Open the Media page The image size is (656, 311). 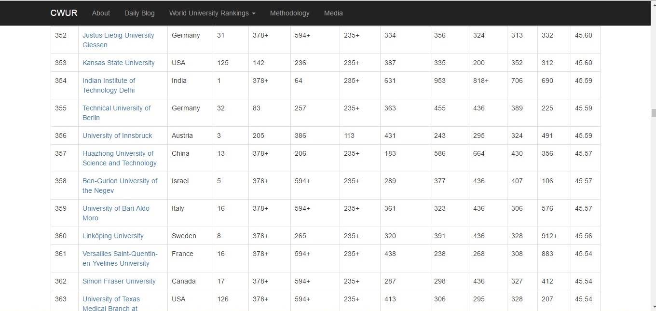point(333,13)
